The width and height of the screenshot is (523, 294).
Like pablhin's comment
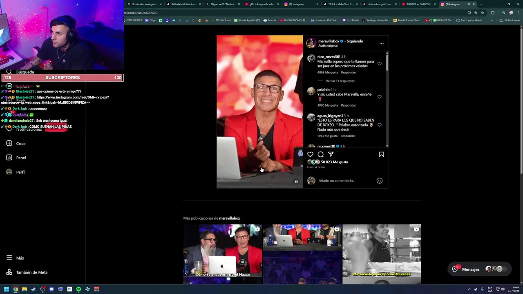pyautogui.click(x=380, y=97)
